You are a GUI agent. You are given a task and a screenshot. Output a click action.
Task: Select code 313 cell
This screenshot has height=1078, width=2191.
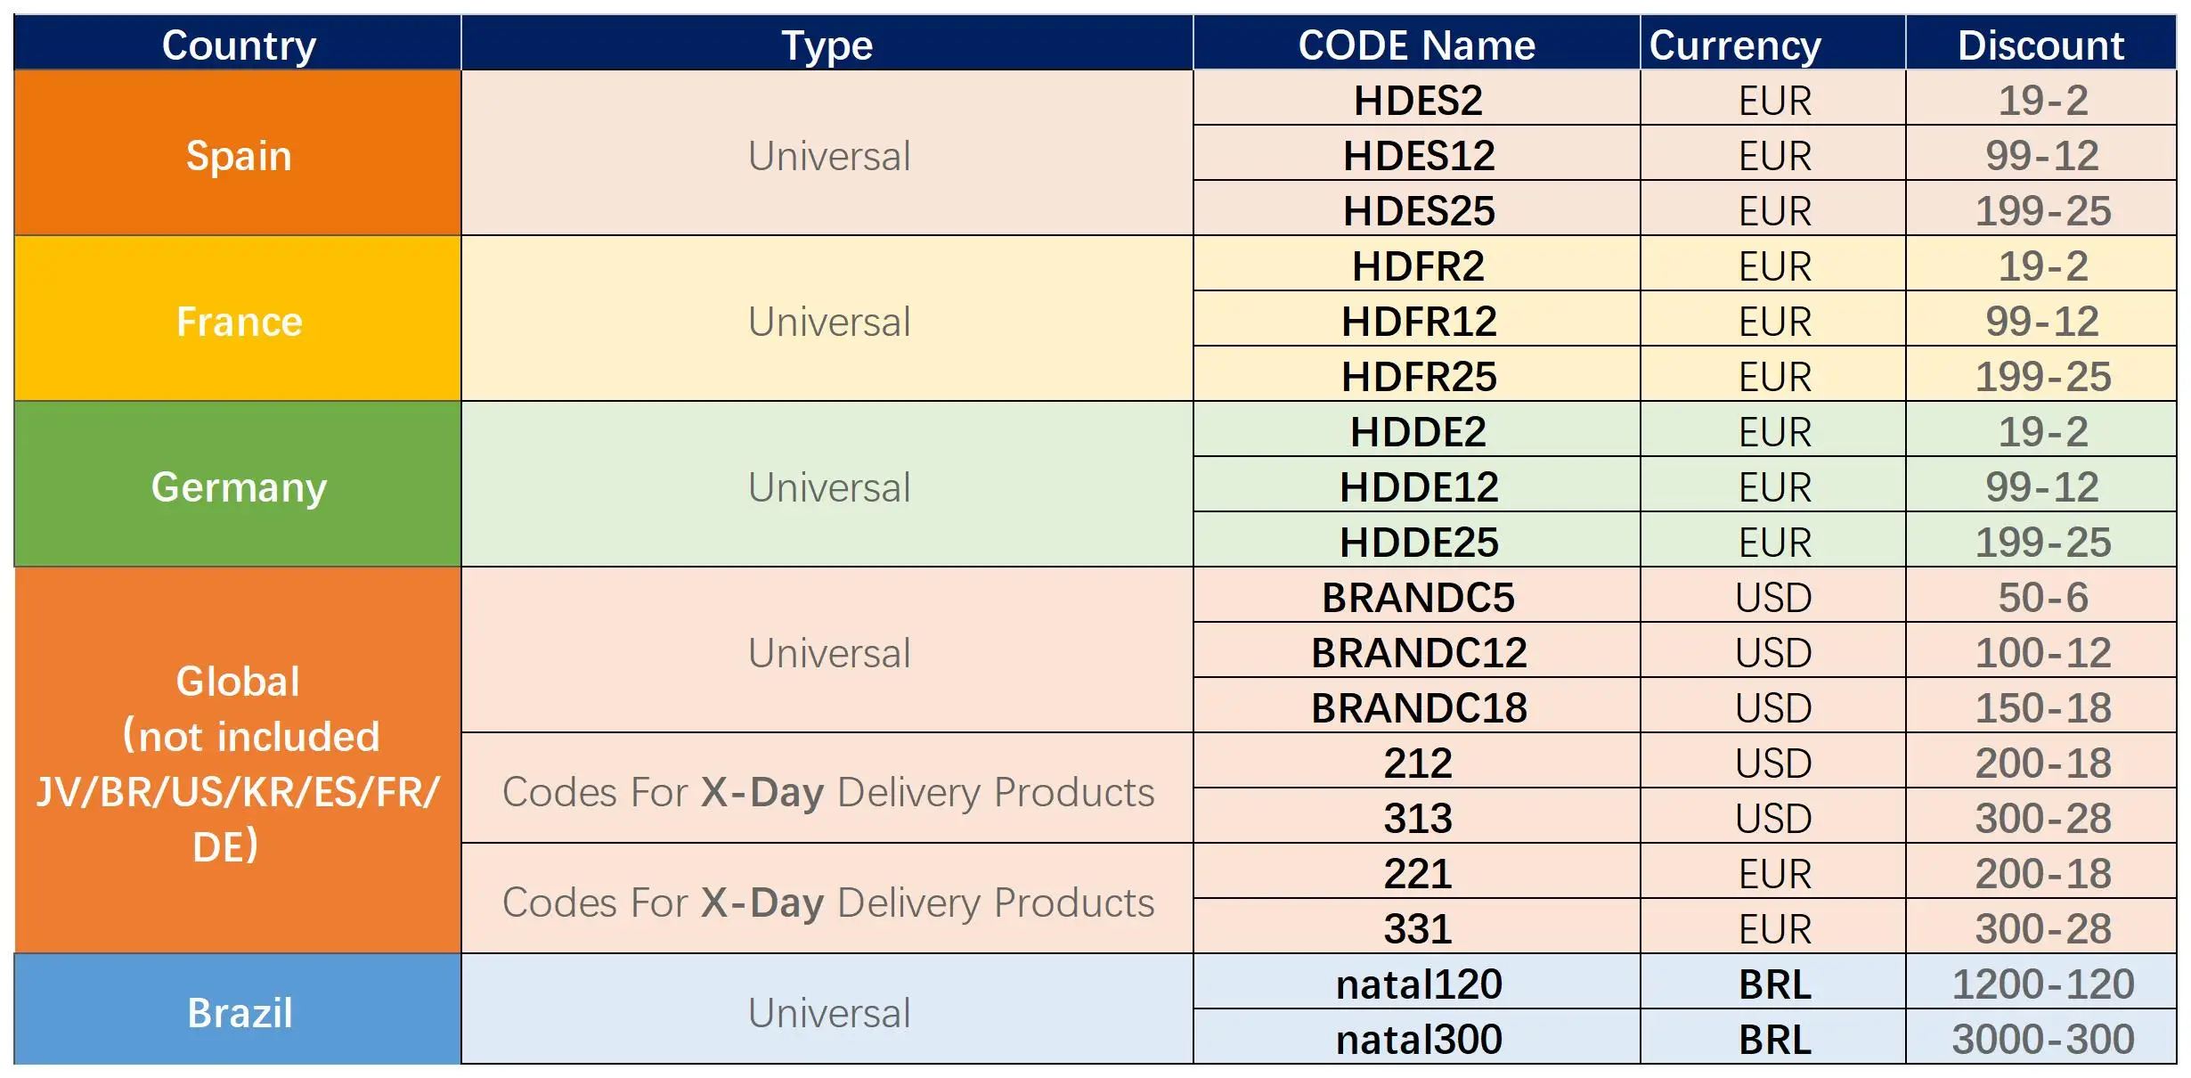(x=1418, y=818)
